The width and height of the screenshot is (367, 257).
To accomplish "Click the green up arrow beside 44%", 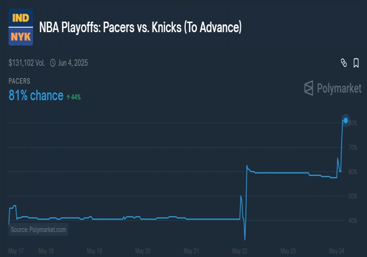I will pos(68,97).
